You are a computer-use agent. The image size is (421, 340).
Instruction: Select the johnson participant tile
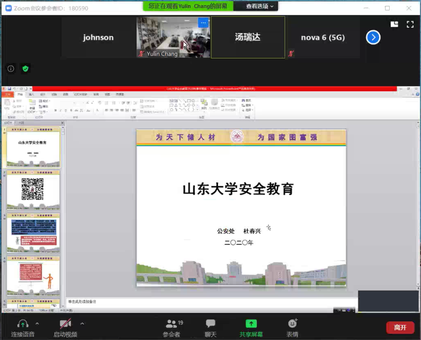(98, 37)
